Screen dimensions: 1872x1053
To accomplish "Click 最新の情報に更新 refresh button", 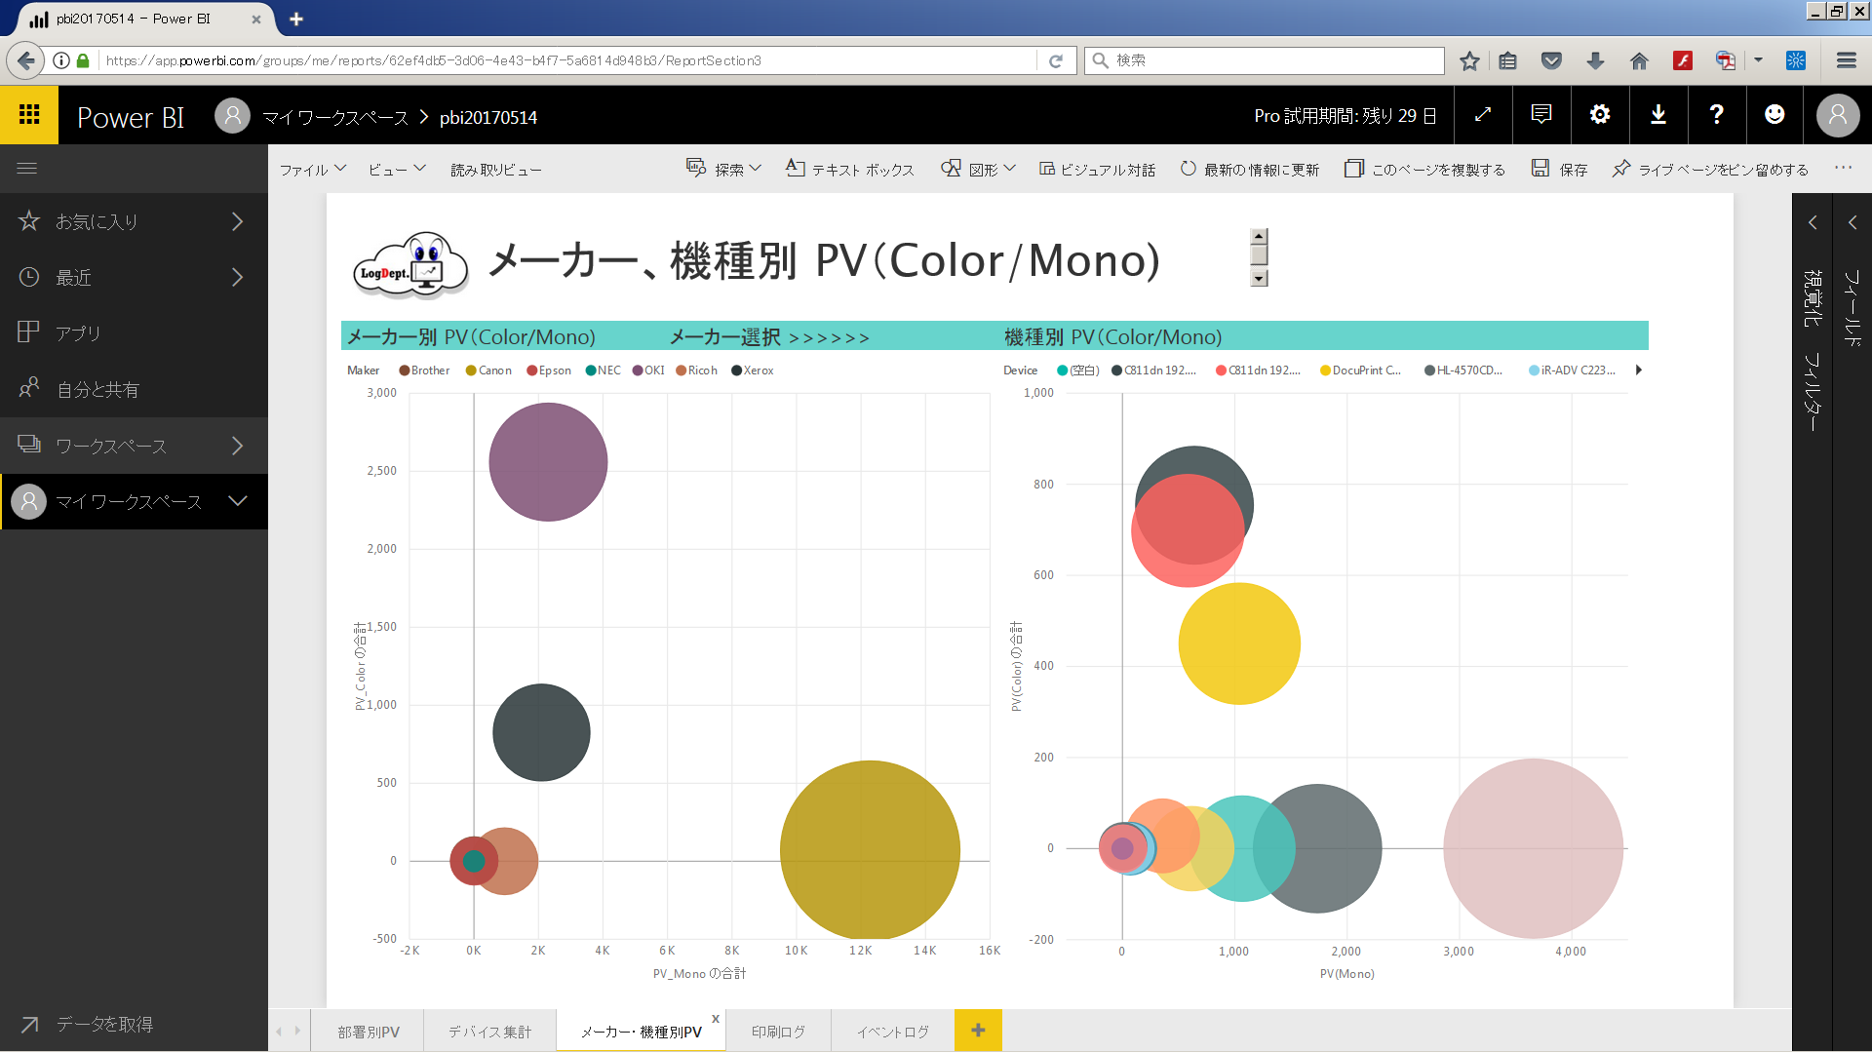I will [1249, 169].
